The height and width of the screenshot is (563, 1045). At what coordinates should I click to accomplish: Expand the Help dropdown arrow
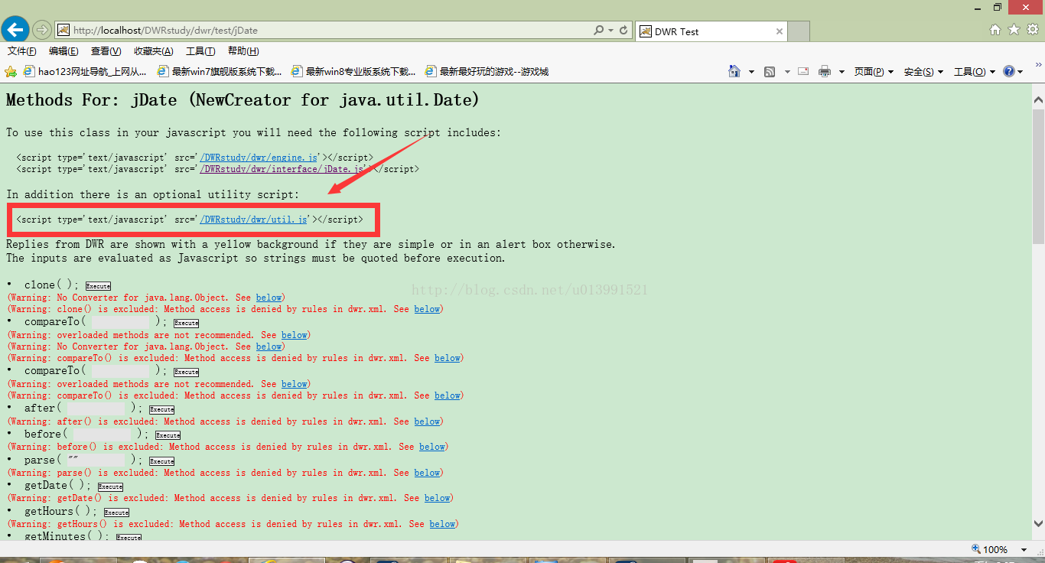[1021, 71]
